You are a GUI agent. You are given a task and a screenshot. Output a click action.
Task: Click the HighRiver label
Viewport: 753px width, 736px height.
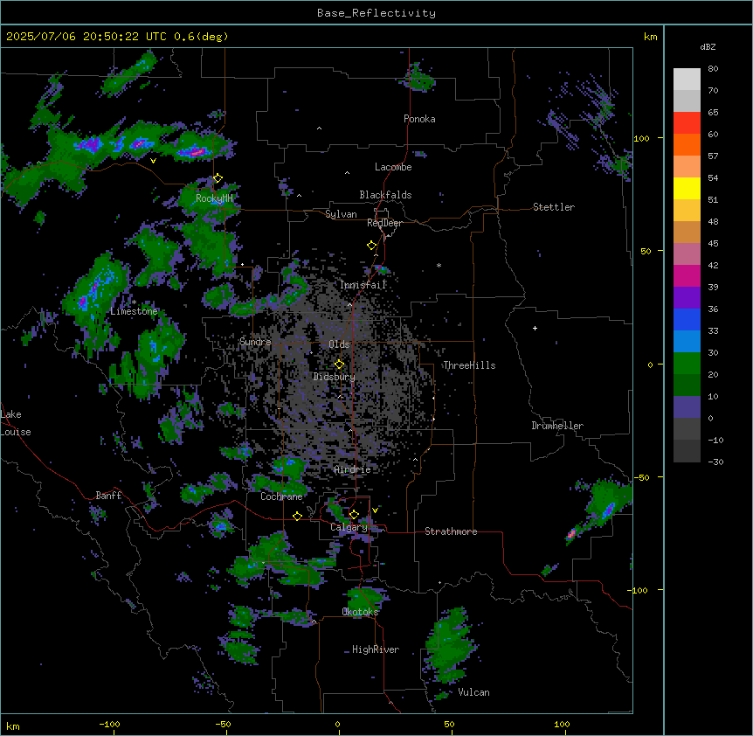[376, 649]
